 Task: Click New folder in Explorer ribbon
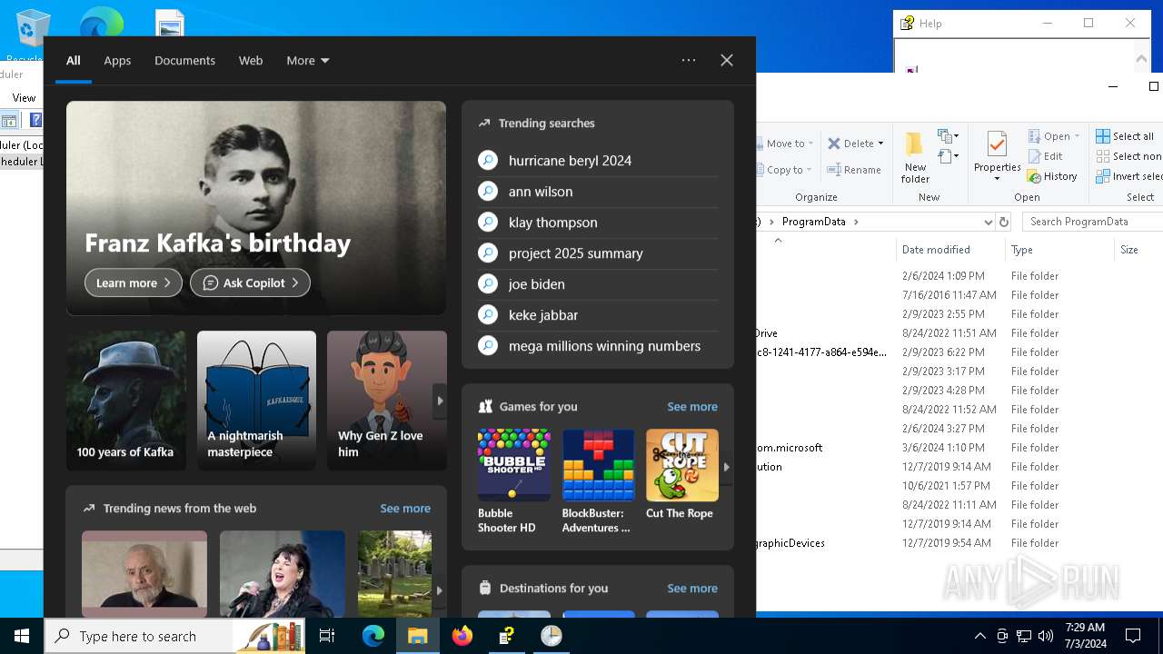pyautogui.click(x=915, y=156)
